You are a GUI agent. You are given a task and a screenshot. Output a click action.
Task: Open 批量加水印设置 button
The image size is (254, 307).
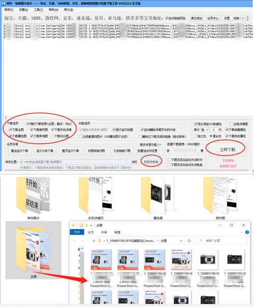[x=147, y=151]
